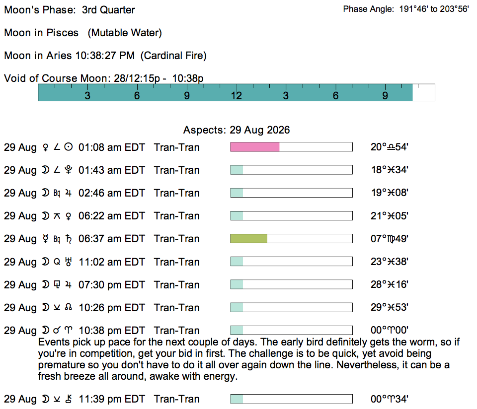Click the 12 noon mark on void-of-course timeline

click(236, 95)
